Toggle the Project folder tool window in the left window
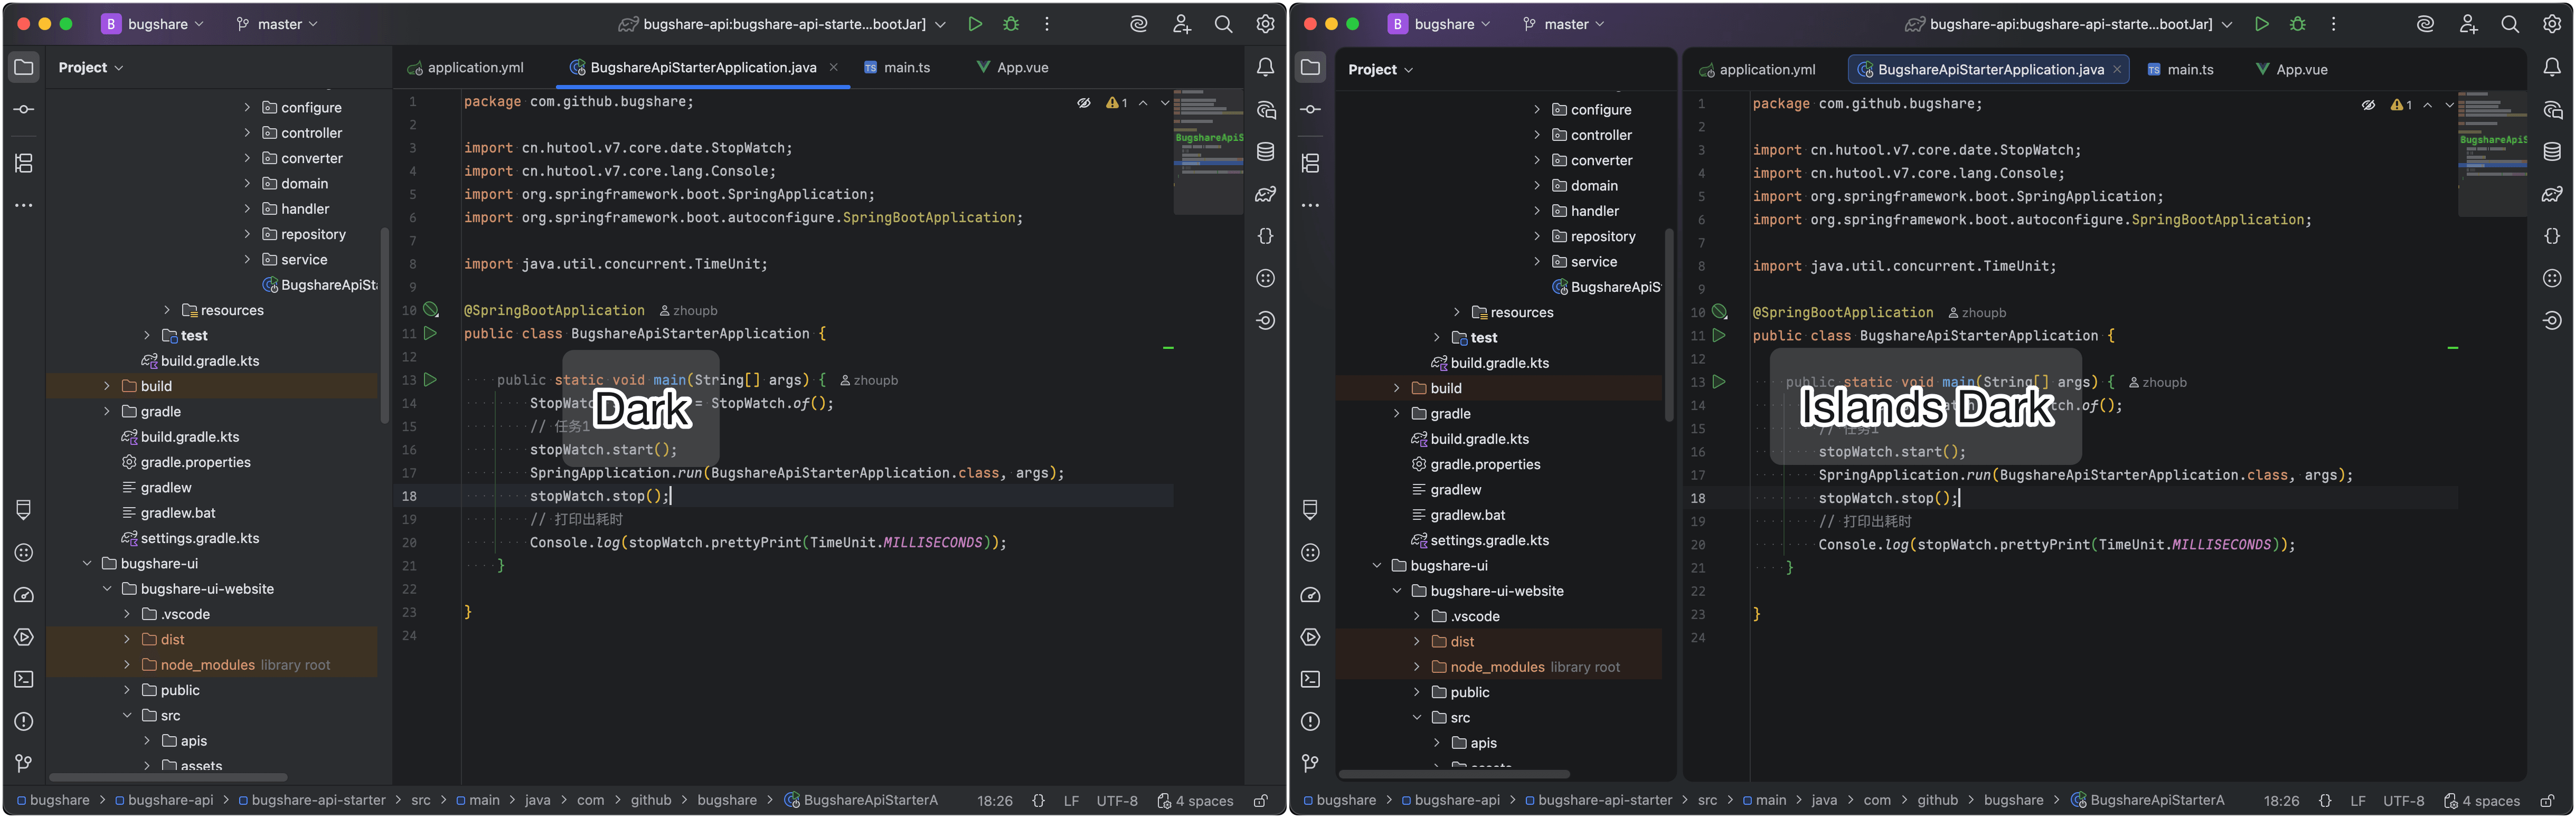 [x=24, y=67]
